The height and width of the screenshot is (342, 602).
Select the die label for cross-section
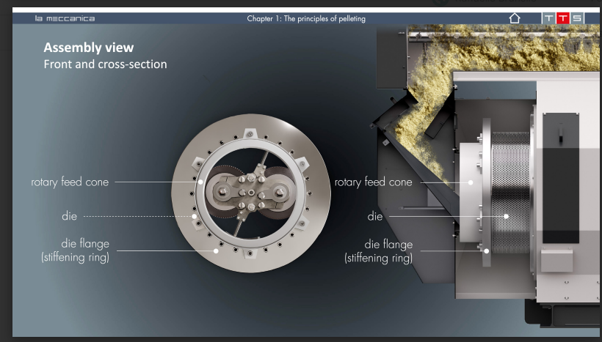[x=374, y=216]
